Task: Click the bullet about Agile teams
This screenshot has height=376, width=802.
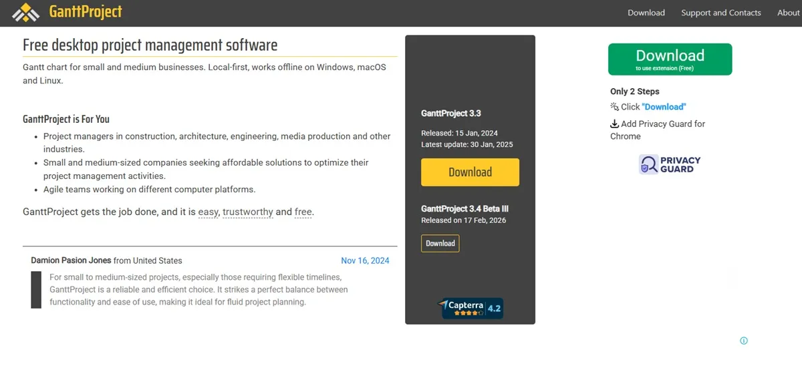Action: point(149,189)
